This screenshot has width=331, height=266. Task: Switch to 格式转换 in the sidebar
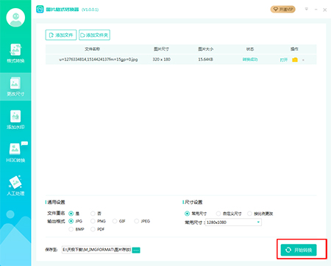pos(15,53)
